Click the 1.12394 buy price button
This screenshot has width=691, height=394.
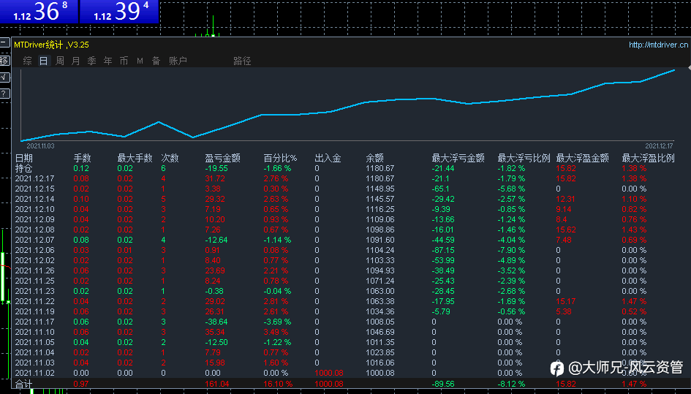tap(119, 12)
